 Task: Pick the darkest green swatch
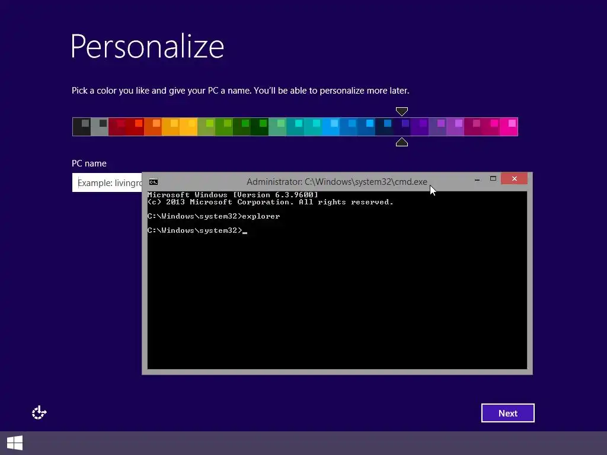(x=260, y=127)
